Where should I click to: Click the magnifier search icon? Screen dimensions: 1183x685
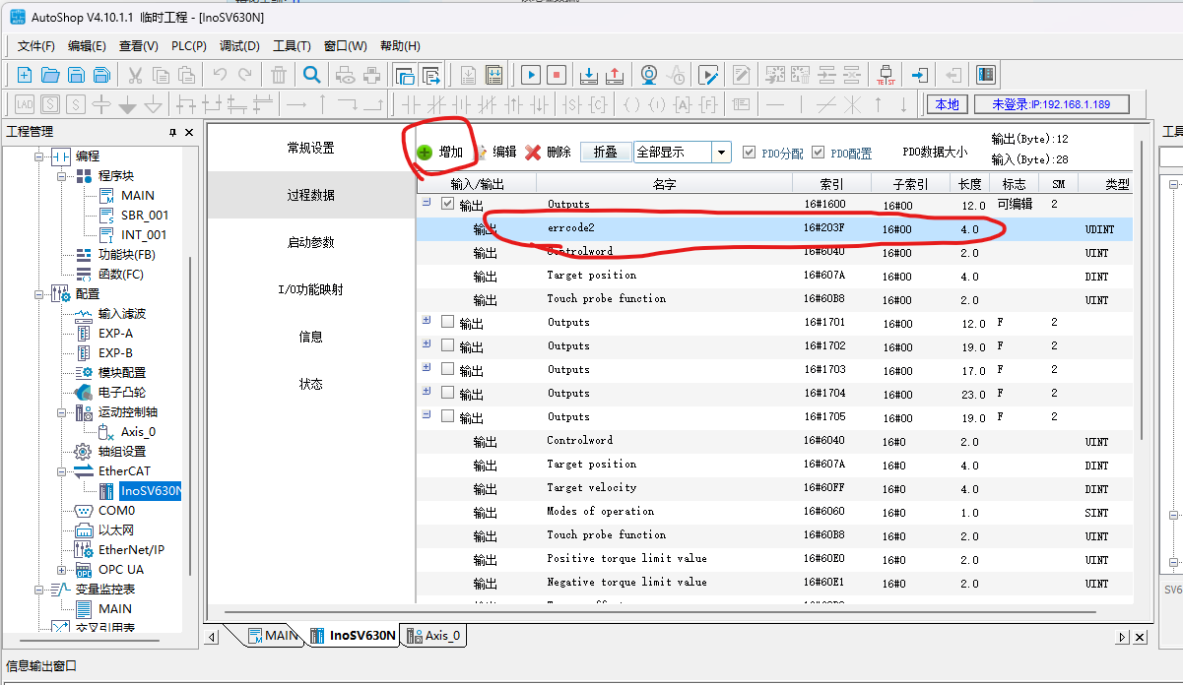click(x=311, y=75)
